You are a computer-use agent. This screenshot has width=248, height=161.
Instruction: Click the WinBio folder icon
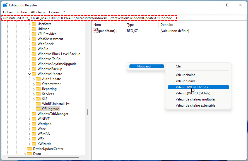pos(34,49)
